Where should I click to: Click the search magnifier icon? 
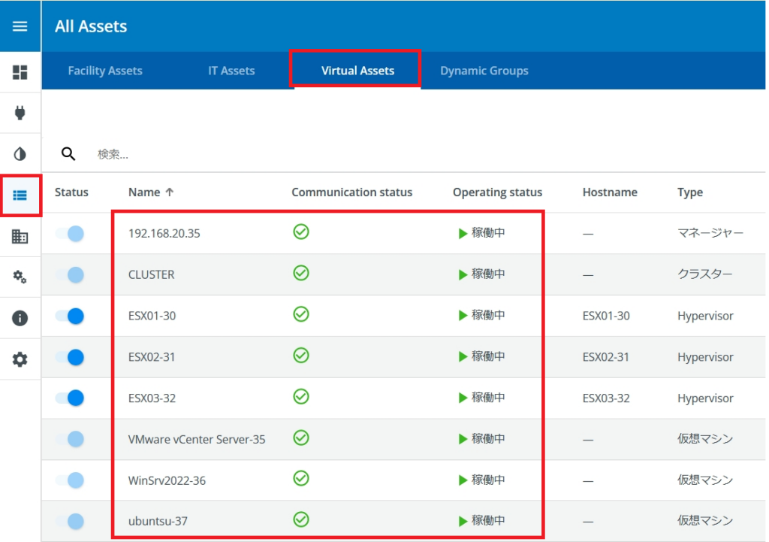[68, 153]
